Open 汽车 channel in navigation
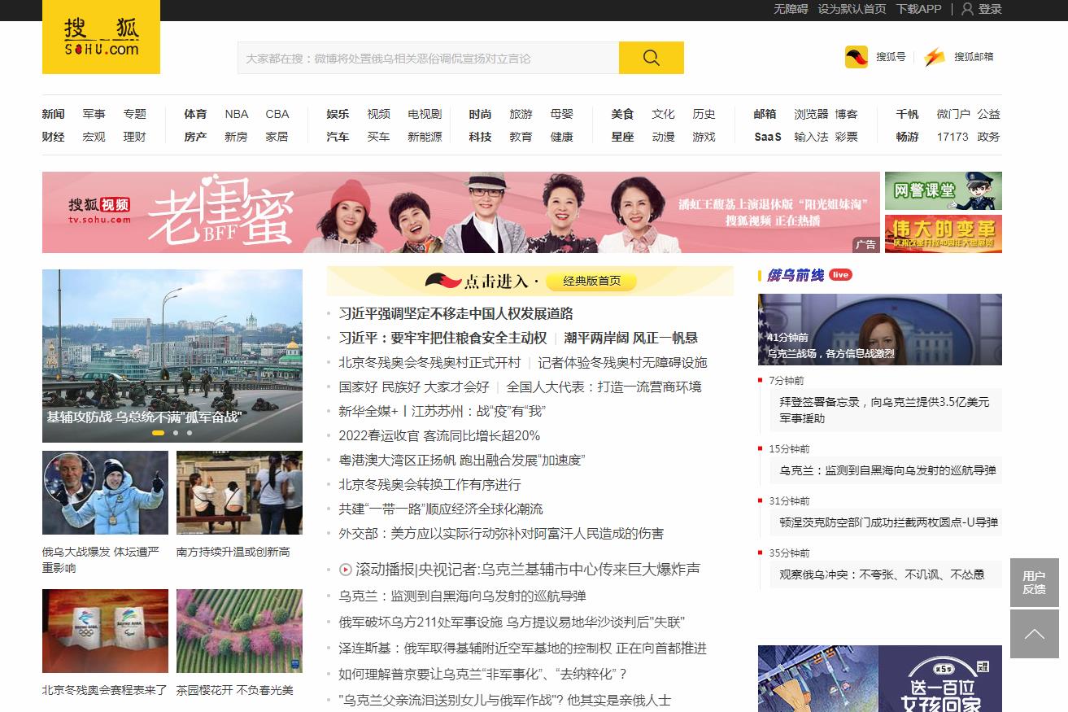This screenshot has height=712, width=1068. [338, 137]
